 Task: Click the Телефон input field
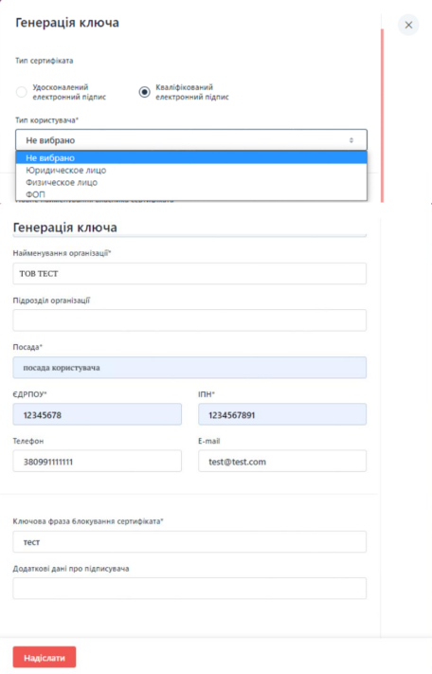(97, 462)
